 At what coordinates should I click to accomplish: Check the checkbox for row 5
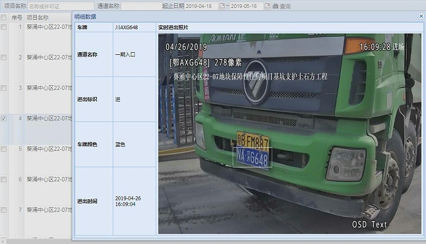click(4, 149)
